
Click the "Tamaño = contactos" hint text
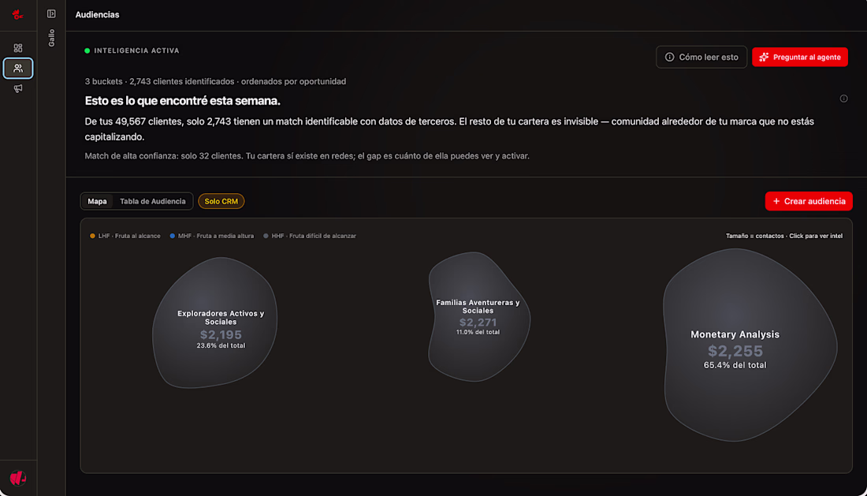coord(755,236)
